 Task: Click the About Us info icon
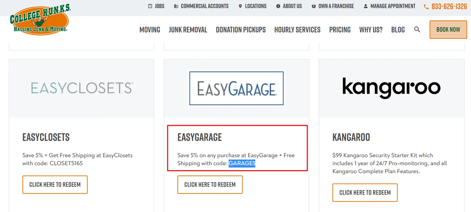278,6
